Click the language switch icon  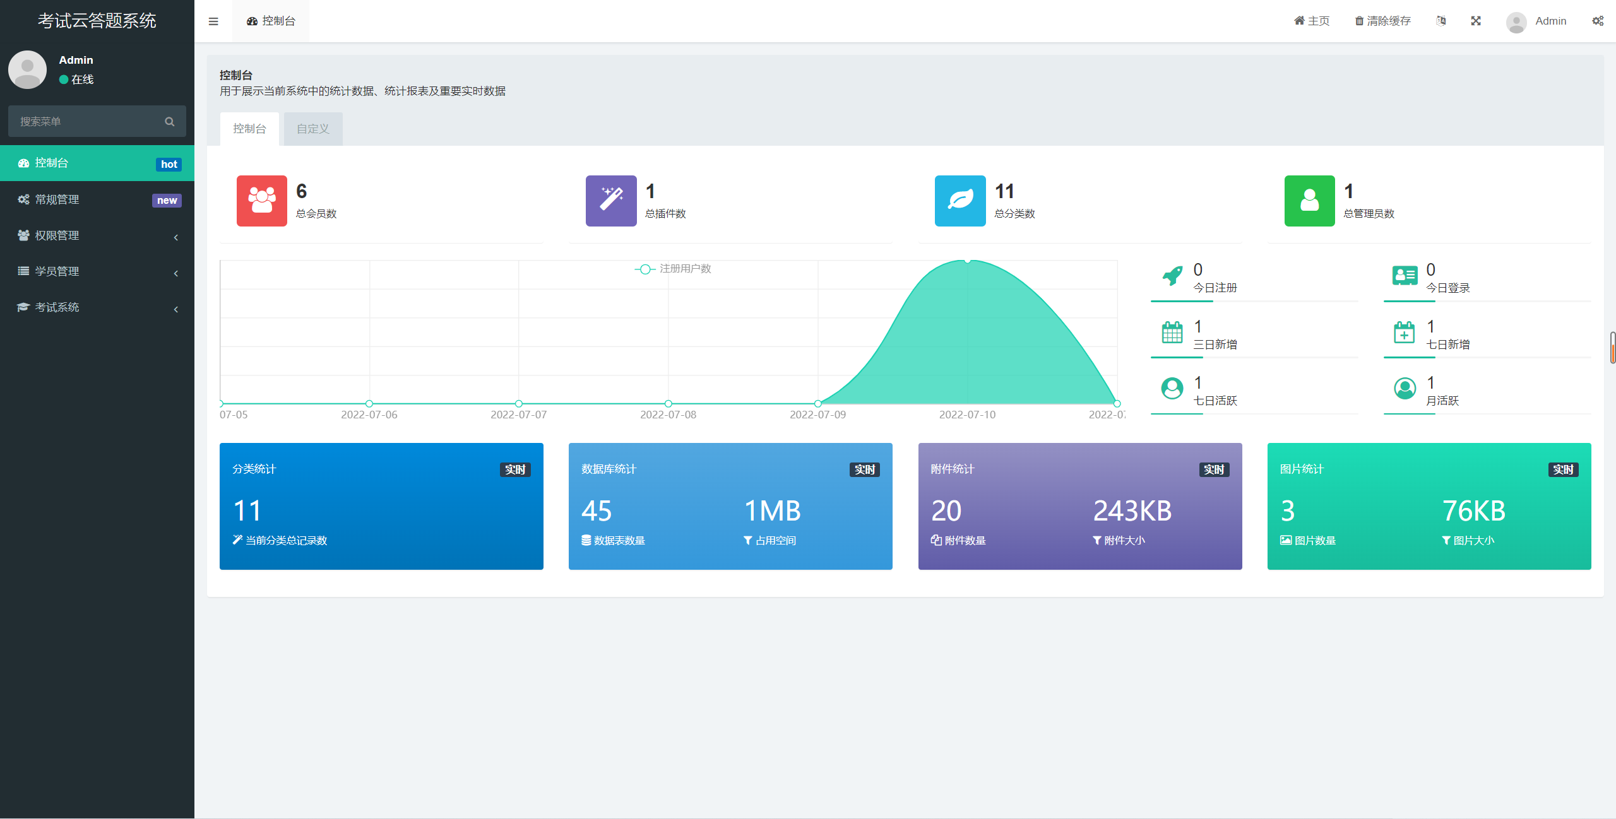(1441, 21)
